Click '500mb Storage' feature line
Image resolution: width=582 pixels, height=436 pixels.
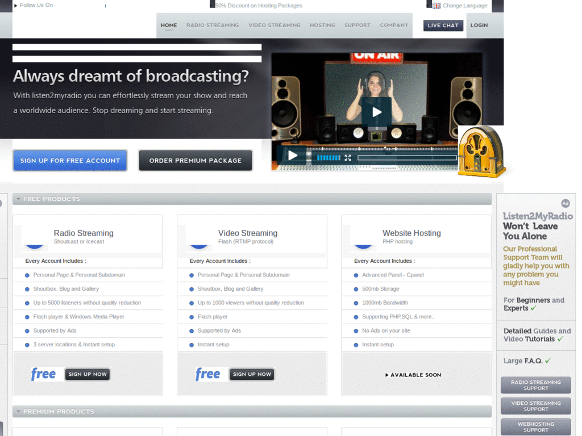[x=380, y=289]
